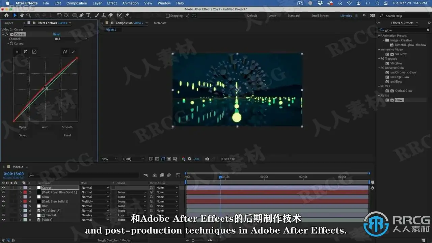The image size is (432, 243).
Task: Select the Eraser tool
Action: coord(110,16)
